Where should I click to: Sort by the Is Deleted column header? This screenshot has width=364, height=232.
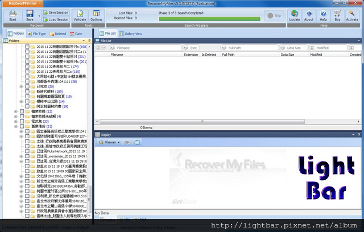[209, 55]
